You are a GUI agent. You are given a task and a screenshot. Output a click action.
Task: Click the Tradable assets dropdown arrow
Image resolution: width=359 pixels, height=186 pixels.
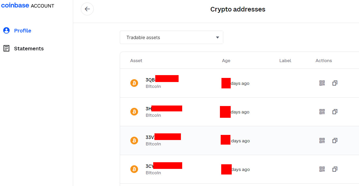[x=217, y=37]
